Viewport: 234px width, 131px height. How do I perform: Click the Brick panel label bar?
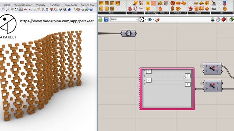click(x=112, y=13)
